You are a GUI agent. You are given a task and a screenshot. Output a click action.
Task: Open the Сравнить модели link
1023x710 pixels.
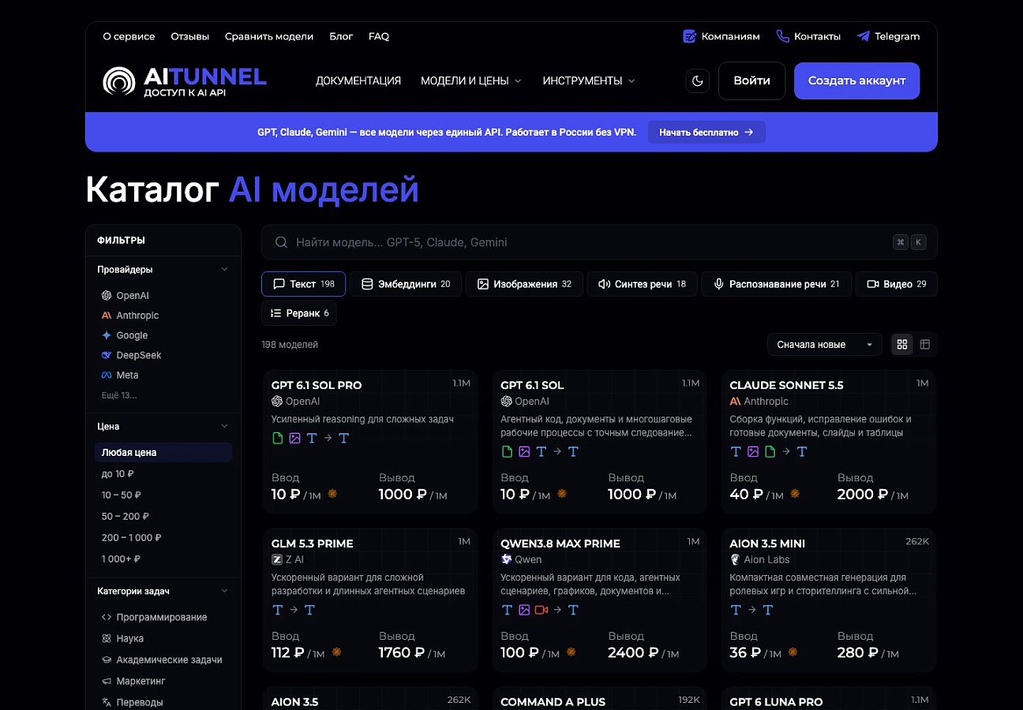(x=269, y=36)
